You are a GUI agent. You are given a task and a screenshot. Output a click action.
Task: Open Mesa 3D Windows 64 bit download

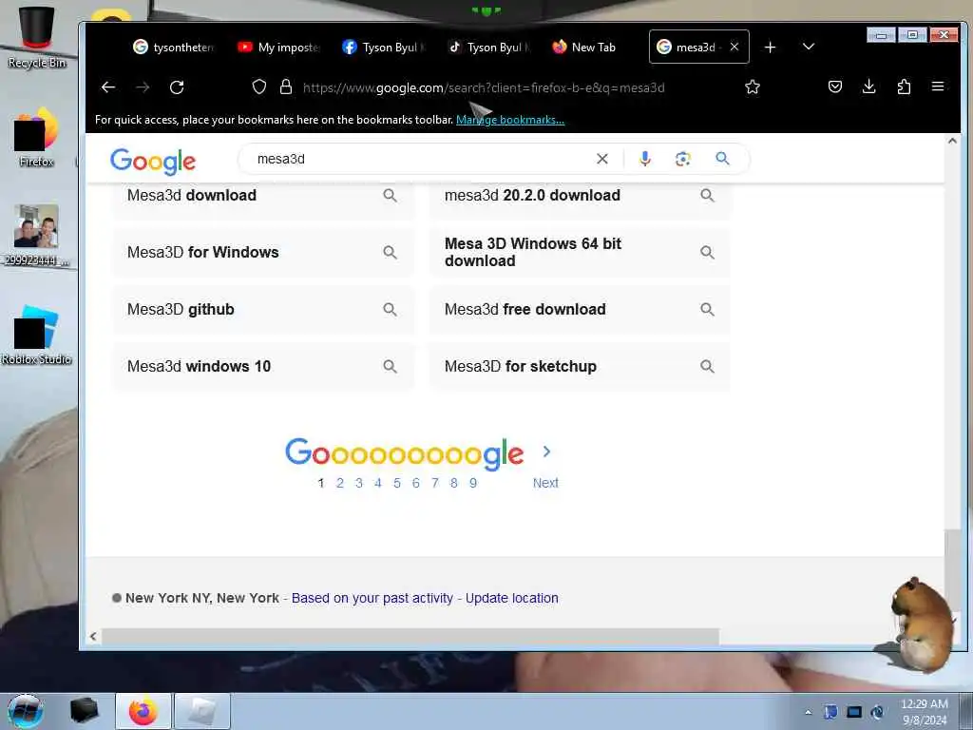click(x=581, y=252)
